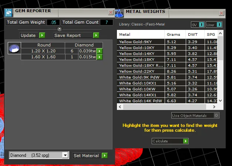This screenshot has width=232, height=166.
Task: Click the horizontal scrollbar thumb
Action: 165,107
